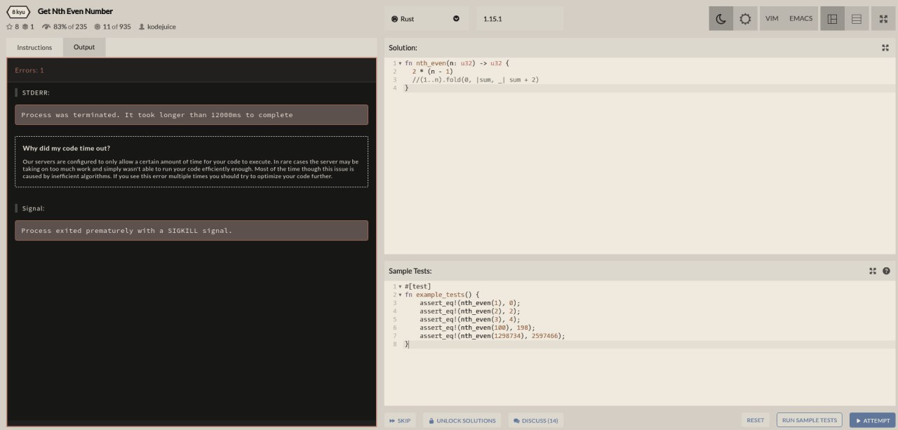Click the 'Why did my code time out?' heading
Screen dimensions: 898x430
(x=66, y=148)
